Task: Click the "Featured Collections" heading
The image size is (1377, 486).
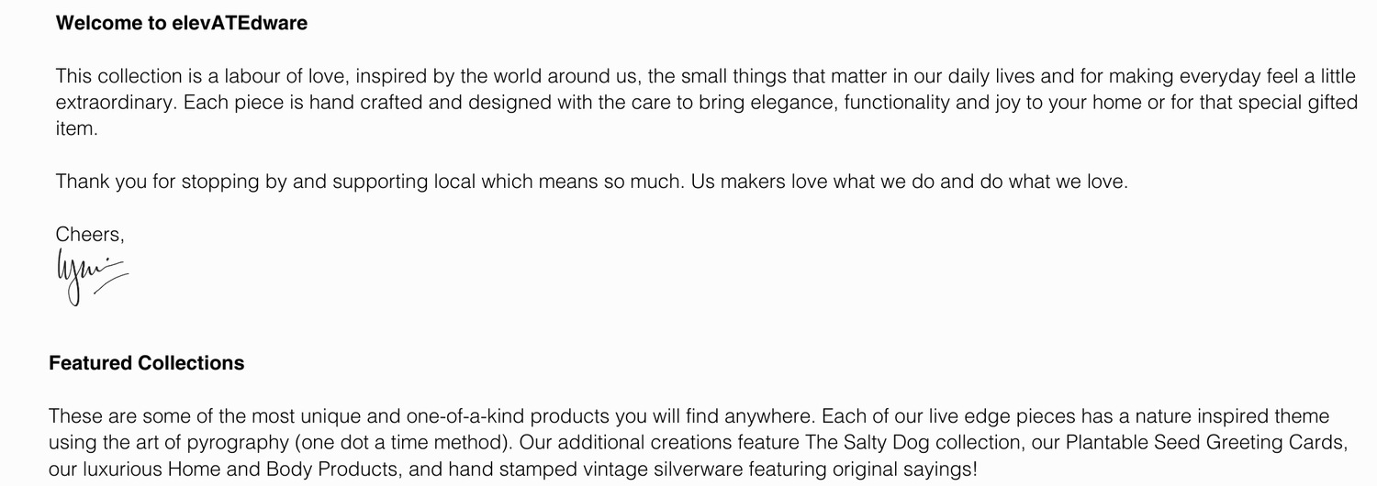Action: [x=146, y=363]
